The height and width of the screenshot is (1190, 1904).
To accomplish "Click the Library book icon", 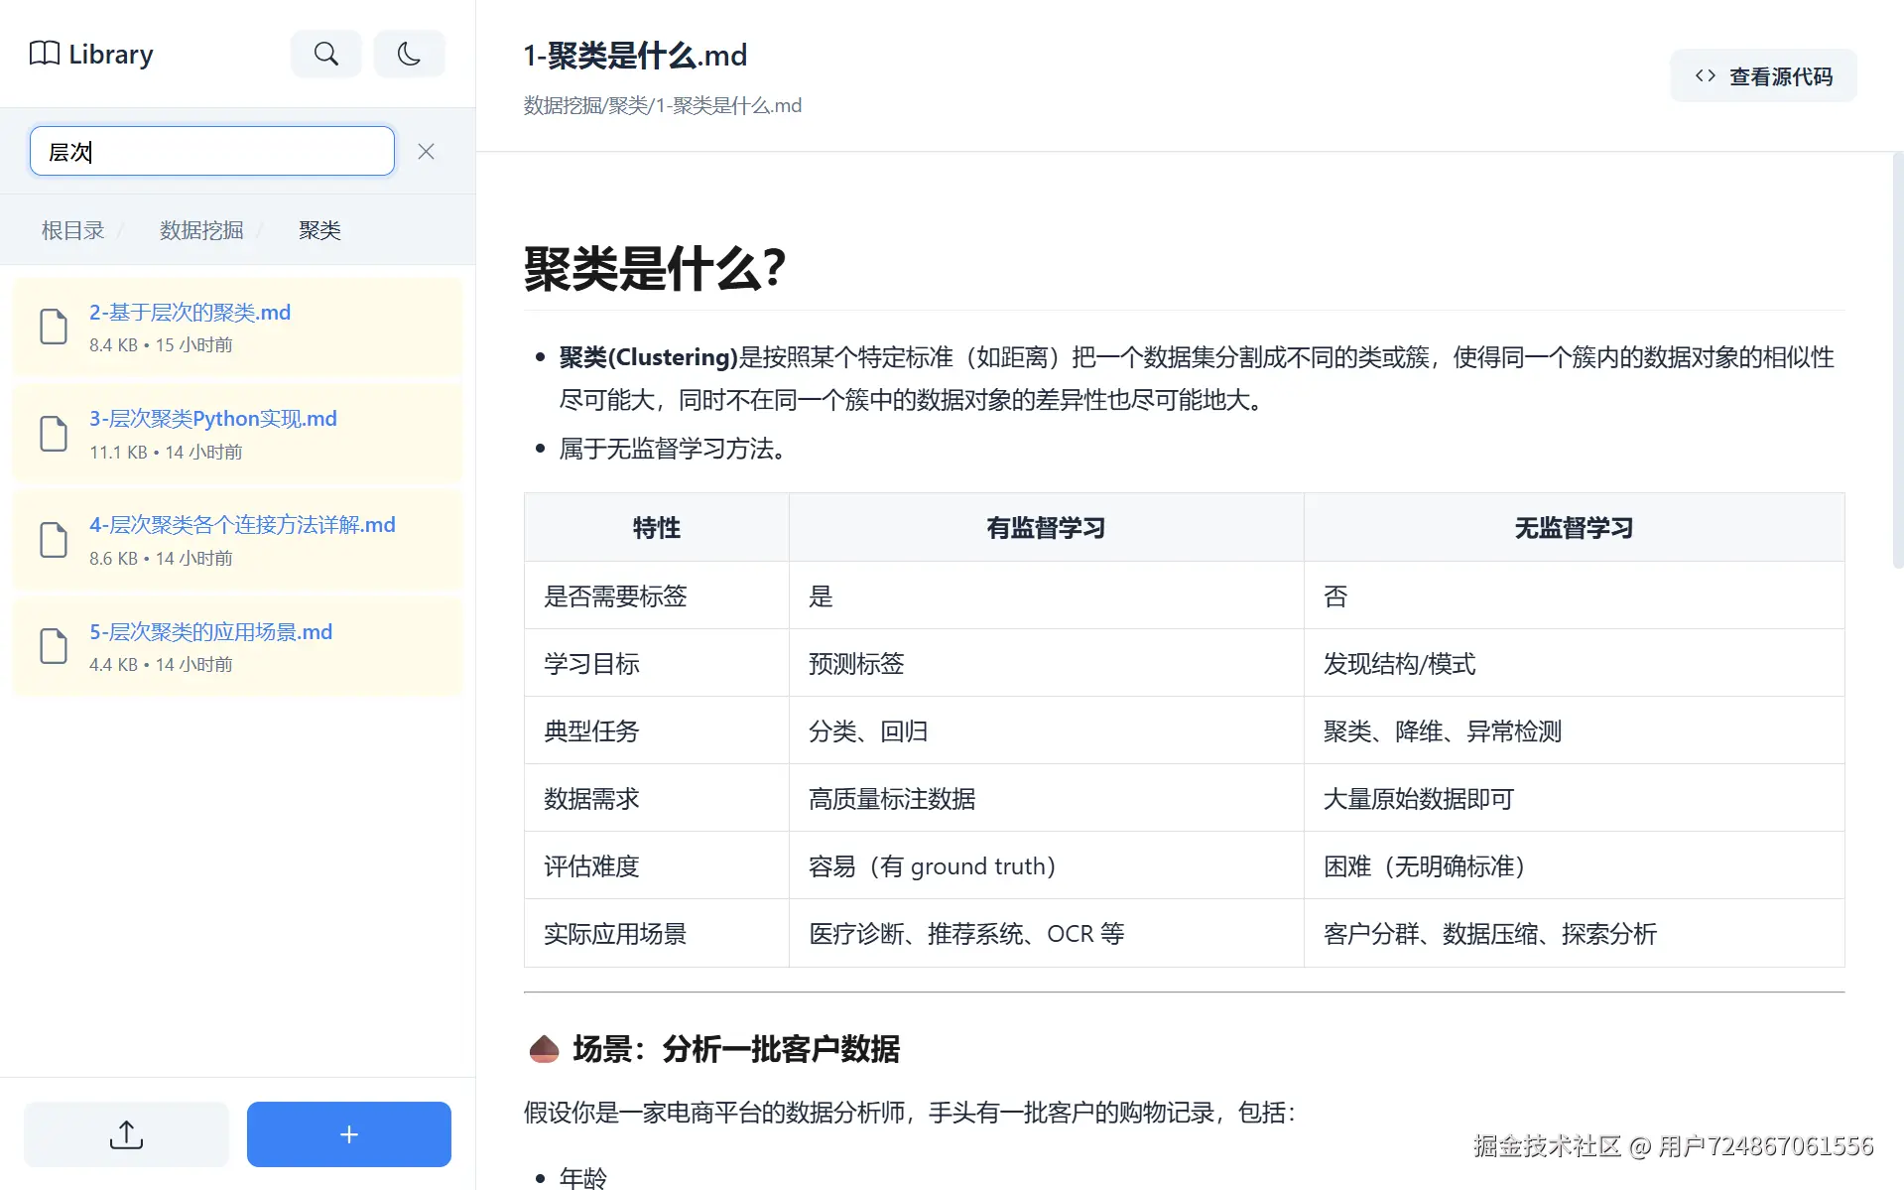I will tap(44, 54).
